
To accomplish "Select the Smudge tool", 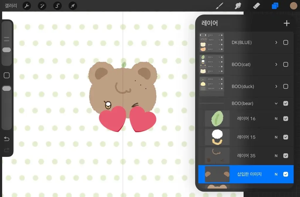I will (238, 6).
